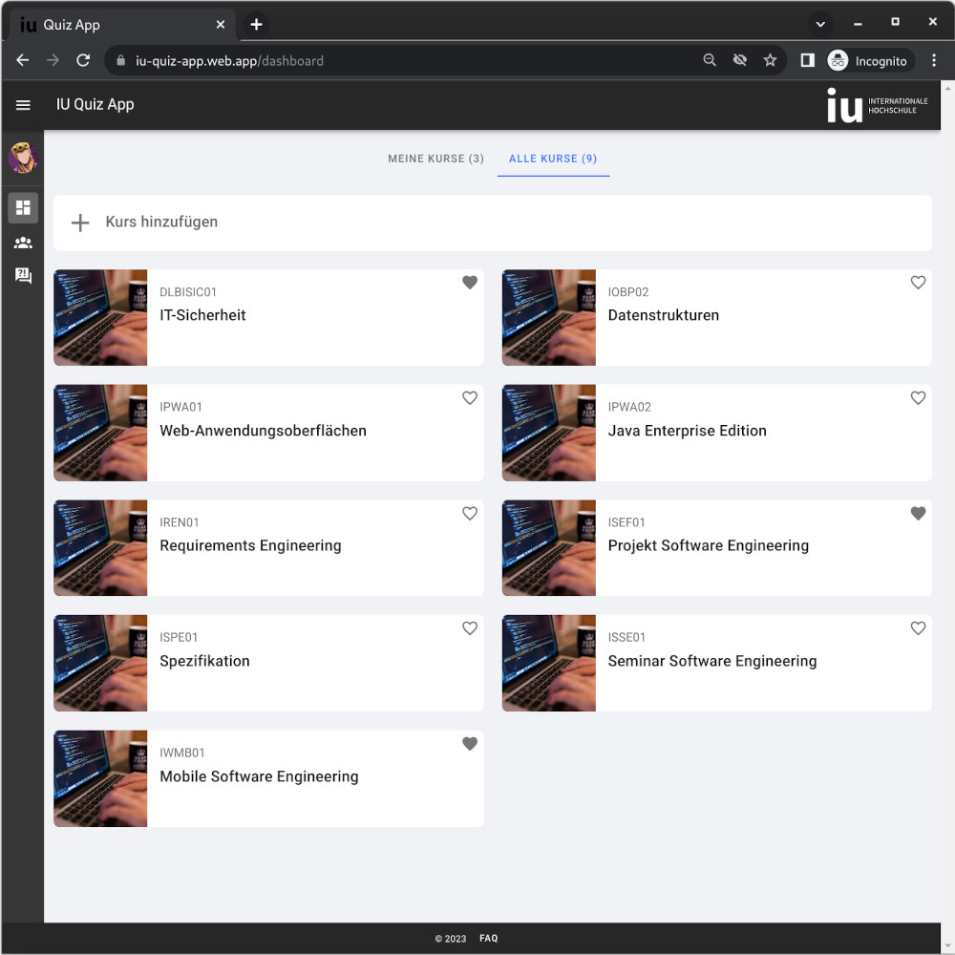Screen dimensions: 955x955
Task: Click the user avatar in sidebar
Action: click(x=23, y=158)
